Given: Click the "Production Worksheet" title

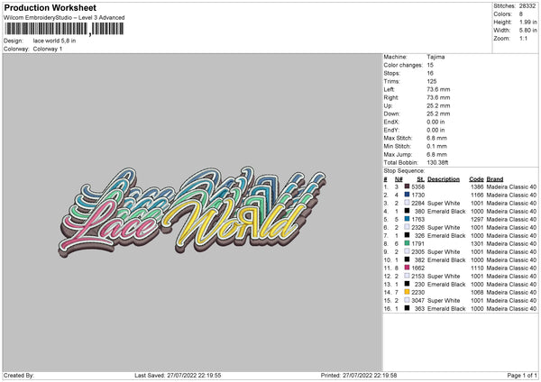Looking at the screenshot, I should coord(50,7).
